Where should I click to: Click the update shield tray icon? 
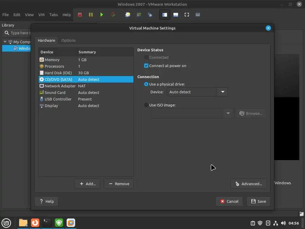point(260,223)
